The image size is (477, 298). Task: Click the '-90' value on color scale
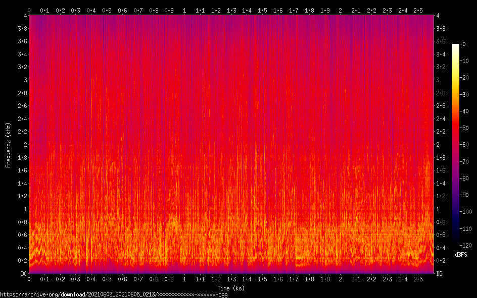pyautogui.click(x=464, y=195)
